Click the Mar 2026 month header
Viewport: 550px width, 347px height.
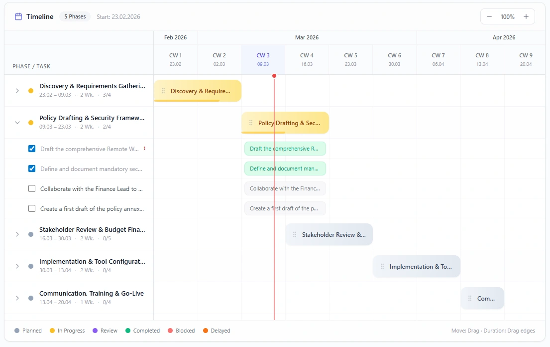tap(306, 37)
